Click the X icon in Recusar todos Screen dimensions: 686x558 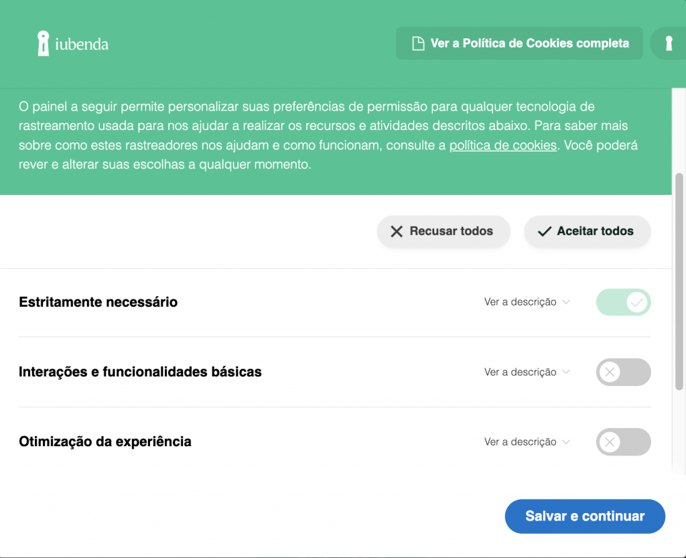click(397, 231)
